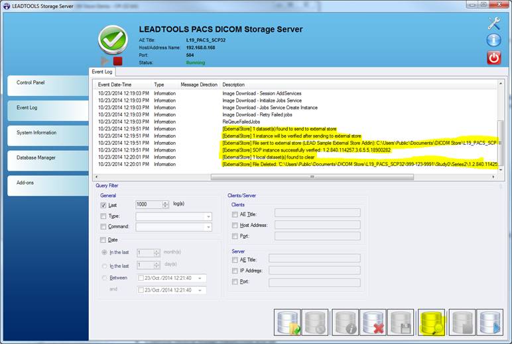Image resolution: width=512 pixels, height=344 pixels.
Task: Open settings via the wrench and screwdriver icon
Action: pyautogui.click(x=493, y=23)
